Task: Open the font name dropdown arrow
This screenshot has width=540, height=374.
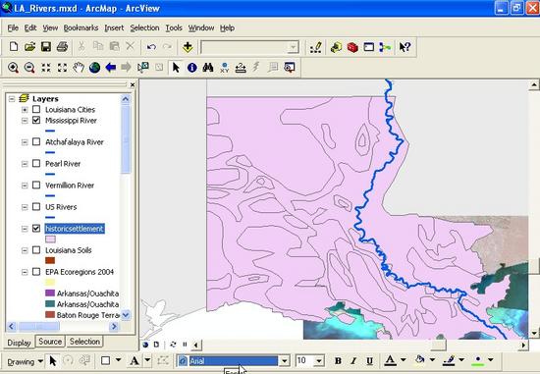Action: coord(285,361)
